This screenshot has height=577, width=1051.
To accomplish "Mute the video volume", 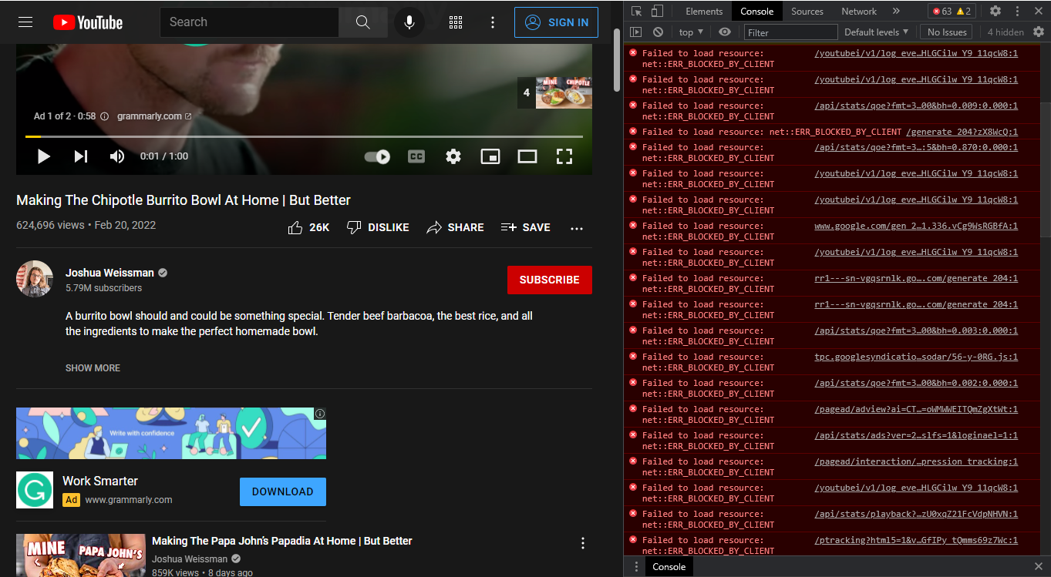I will (x=117, y=156).
